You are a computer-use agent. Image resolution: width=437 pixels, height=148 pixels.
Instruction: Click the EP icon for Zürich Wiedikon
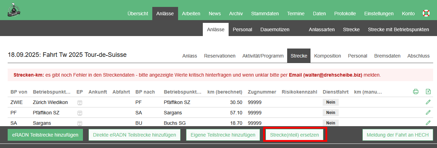[80, 103]
